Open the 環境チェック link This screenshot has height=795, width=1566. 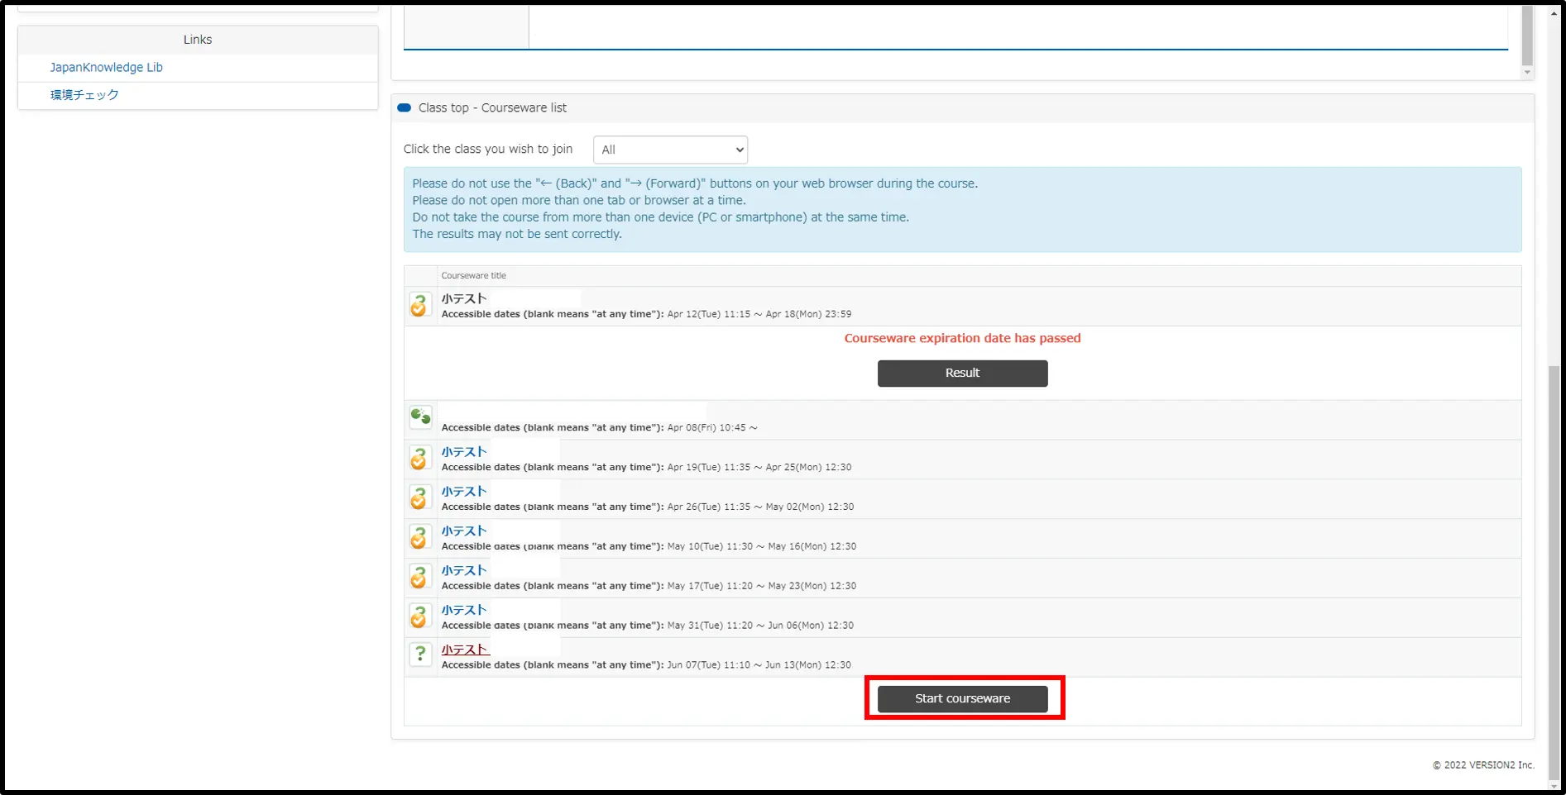click(84, 95)
